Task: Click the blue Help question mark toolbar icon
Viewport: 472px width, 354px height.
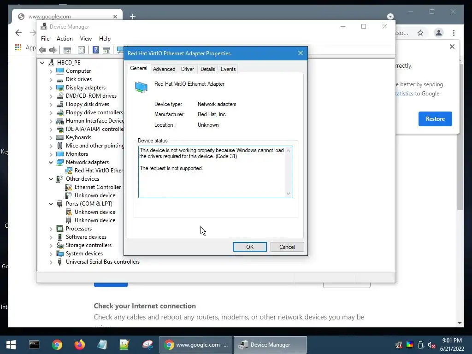Action: click(x=95, y=50)
